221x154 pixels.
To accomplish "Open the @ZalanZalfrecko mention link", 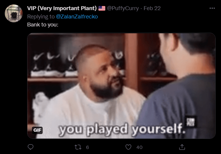I will tap(77, 17).
